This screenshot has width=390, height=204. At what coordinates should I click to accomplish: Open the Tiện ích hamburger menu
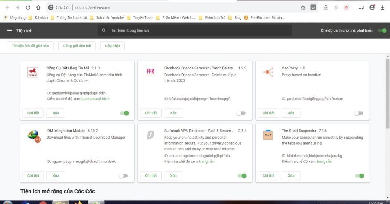click(10, 30)
